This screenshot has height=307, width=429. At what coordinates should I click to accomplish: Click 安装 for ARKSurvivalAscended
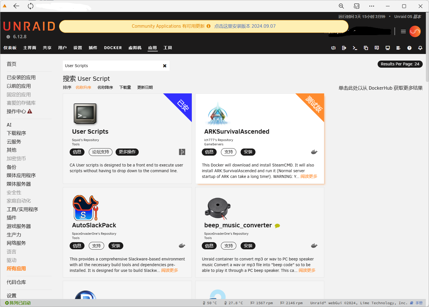click(x=248, y=152)
